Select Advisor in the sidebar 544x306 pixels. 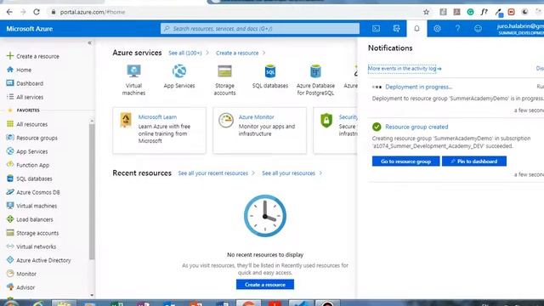tap(25, 287)
